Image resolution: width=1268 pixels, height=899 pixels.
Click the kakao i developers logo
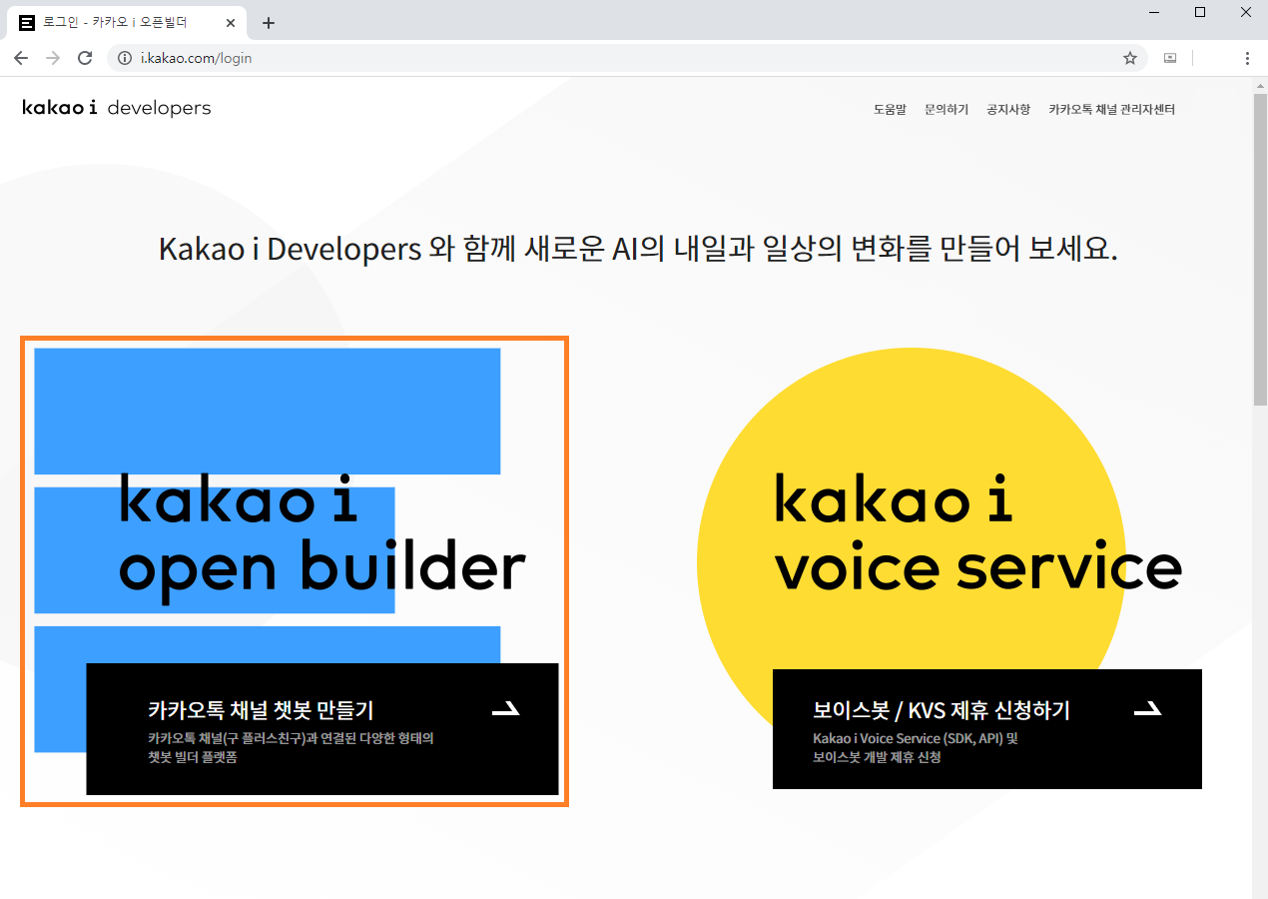[x=117, y=108]
